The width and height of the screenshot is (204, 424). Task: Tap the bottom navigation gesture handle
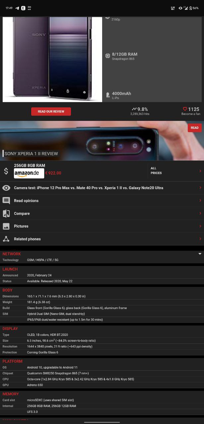(x=102, y=422)
